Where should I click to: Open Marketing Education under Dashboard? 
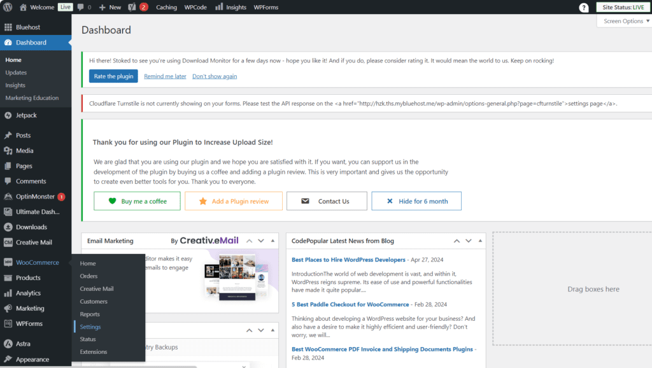coord(32,97)
